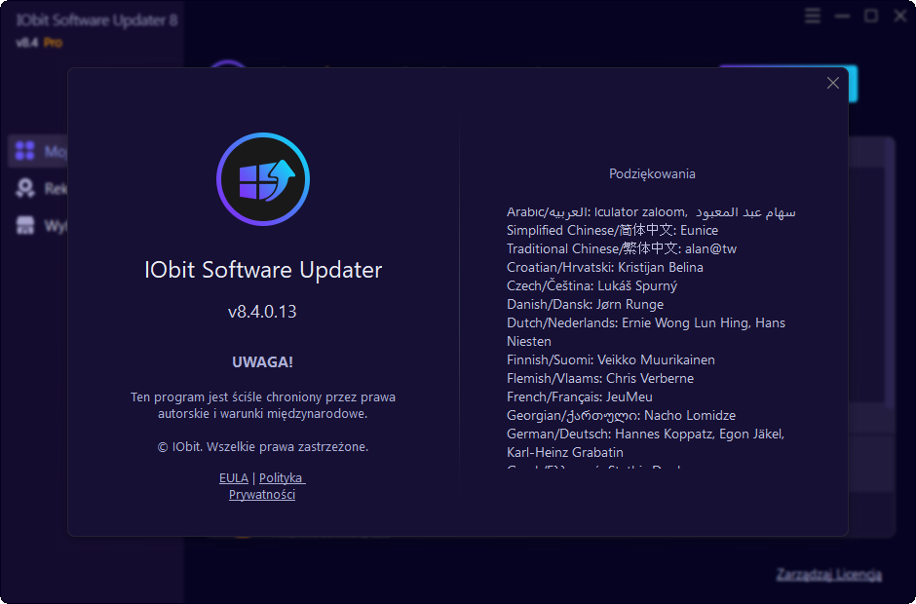Click the Flemish/Vlaams: Chris Verberne line
The width and height of the screenshot is (916, 604).
click(x=600, y=379)
